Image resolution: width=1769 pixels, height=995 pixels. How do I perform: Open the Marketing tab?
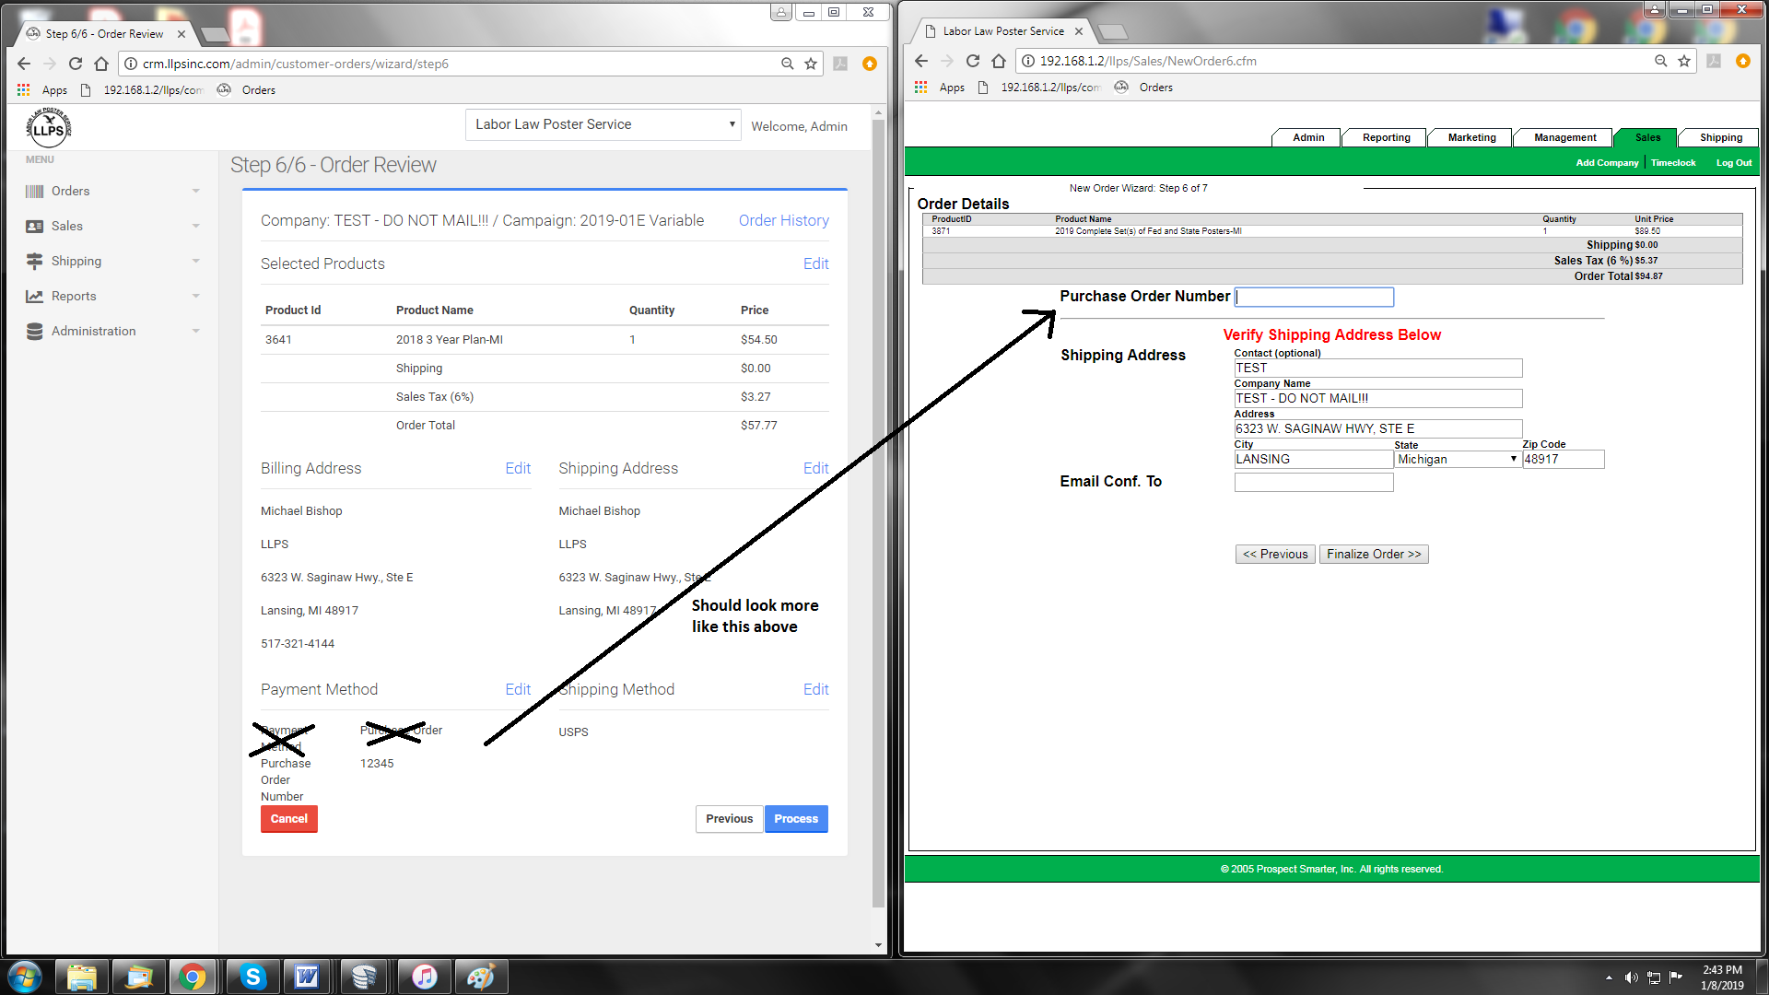1471,137
